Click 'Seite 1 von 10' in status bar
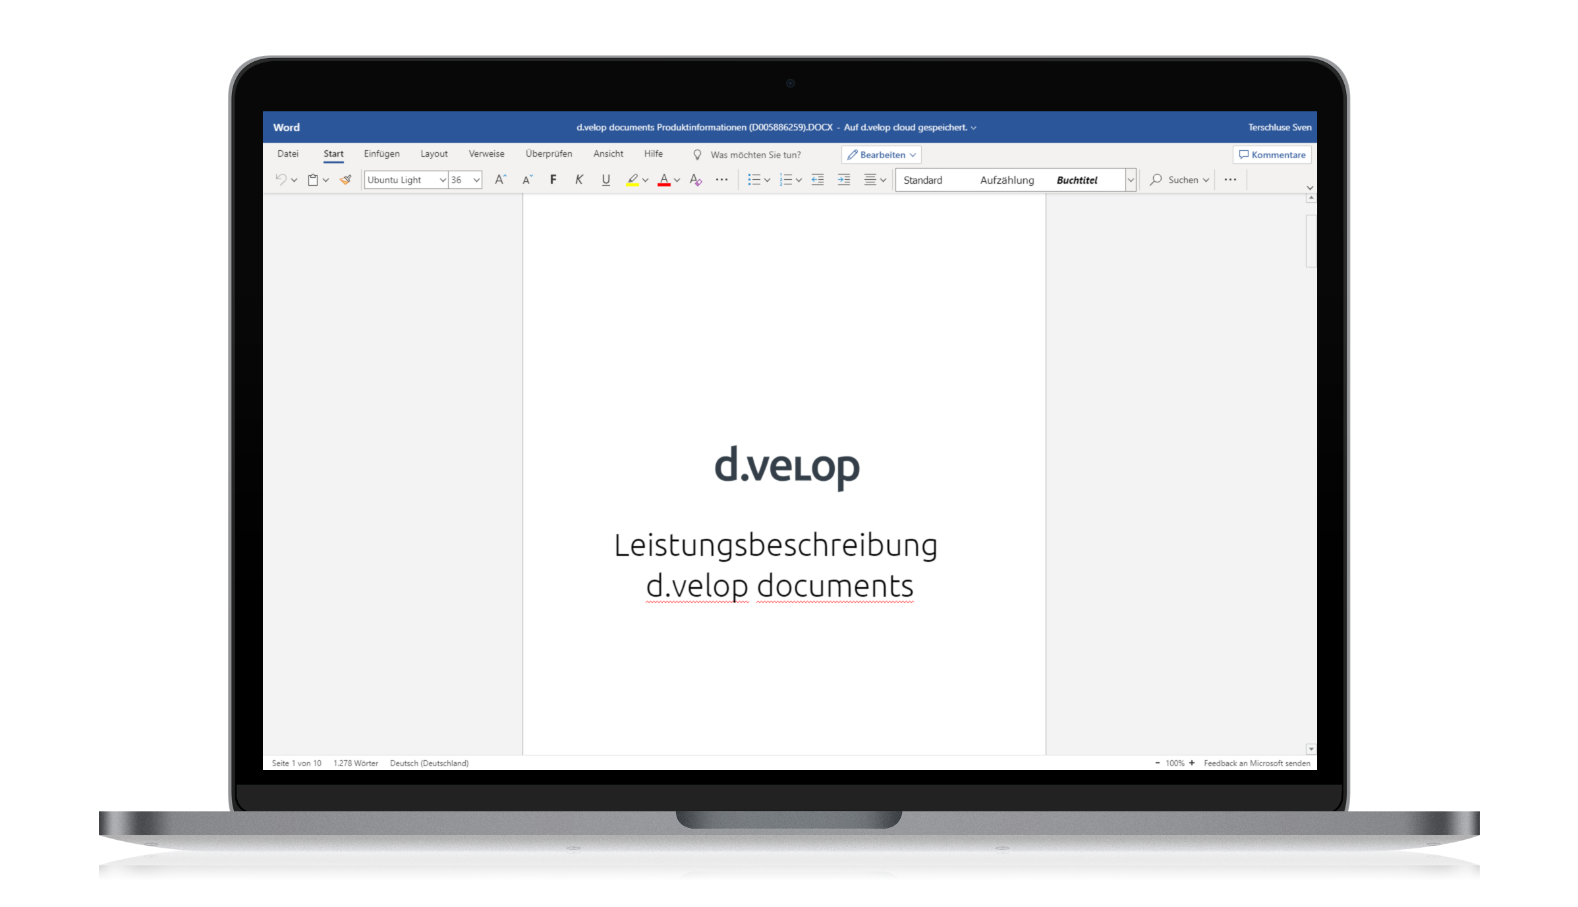 [x=296, y=763]
